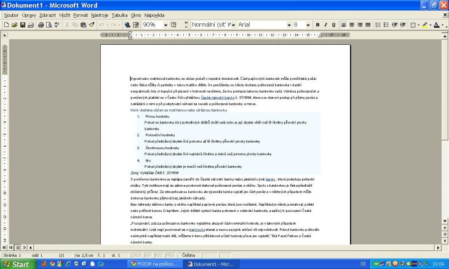Click the Paste clipboard icon
449x269 pixels.
83,25
